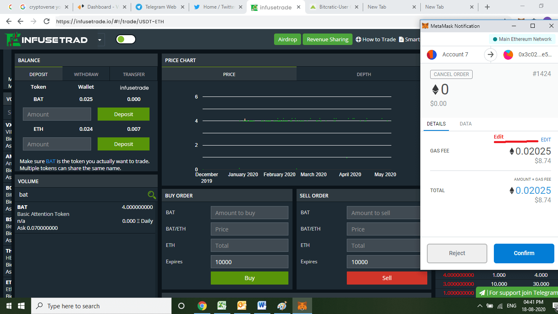This screenshot has width=558, height=314.
Task: Focus the ETH deposit amount field
Action: pos(57,144)
